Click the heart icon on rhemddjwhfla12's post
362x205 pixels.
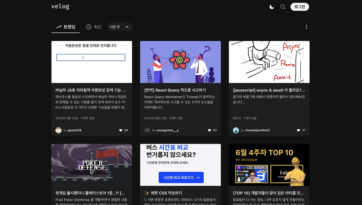click(x=298, y=130)
